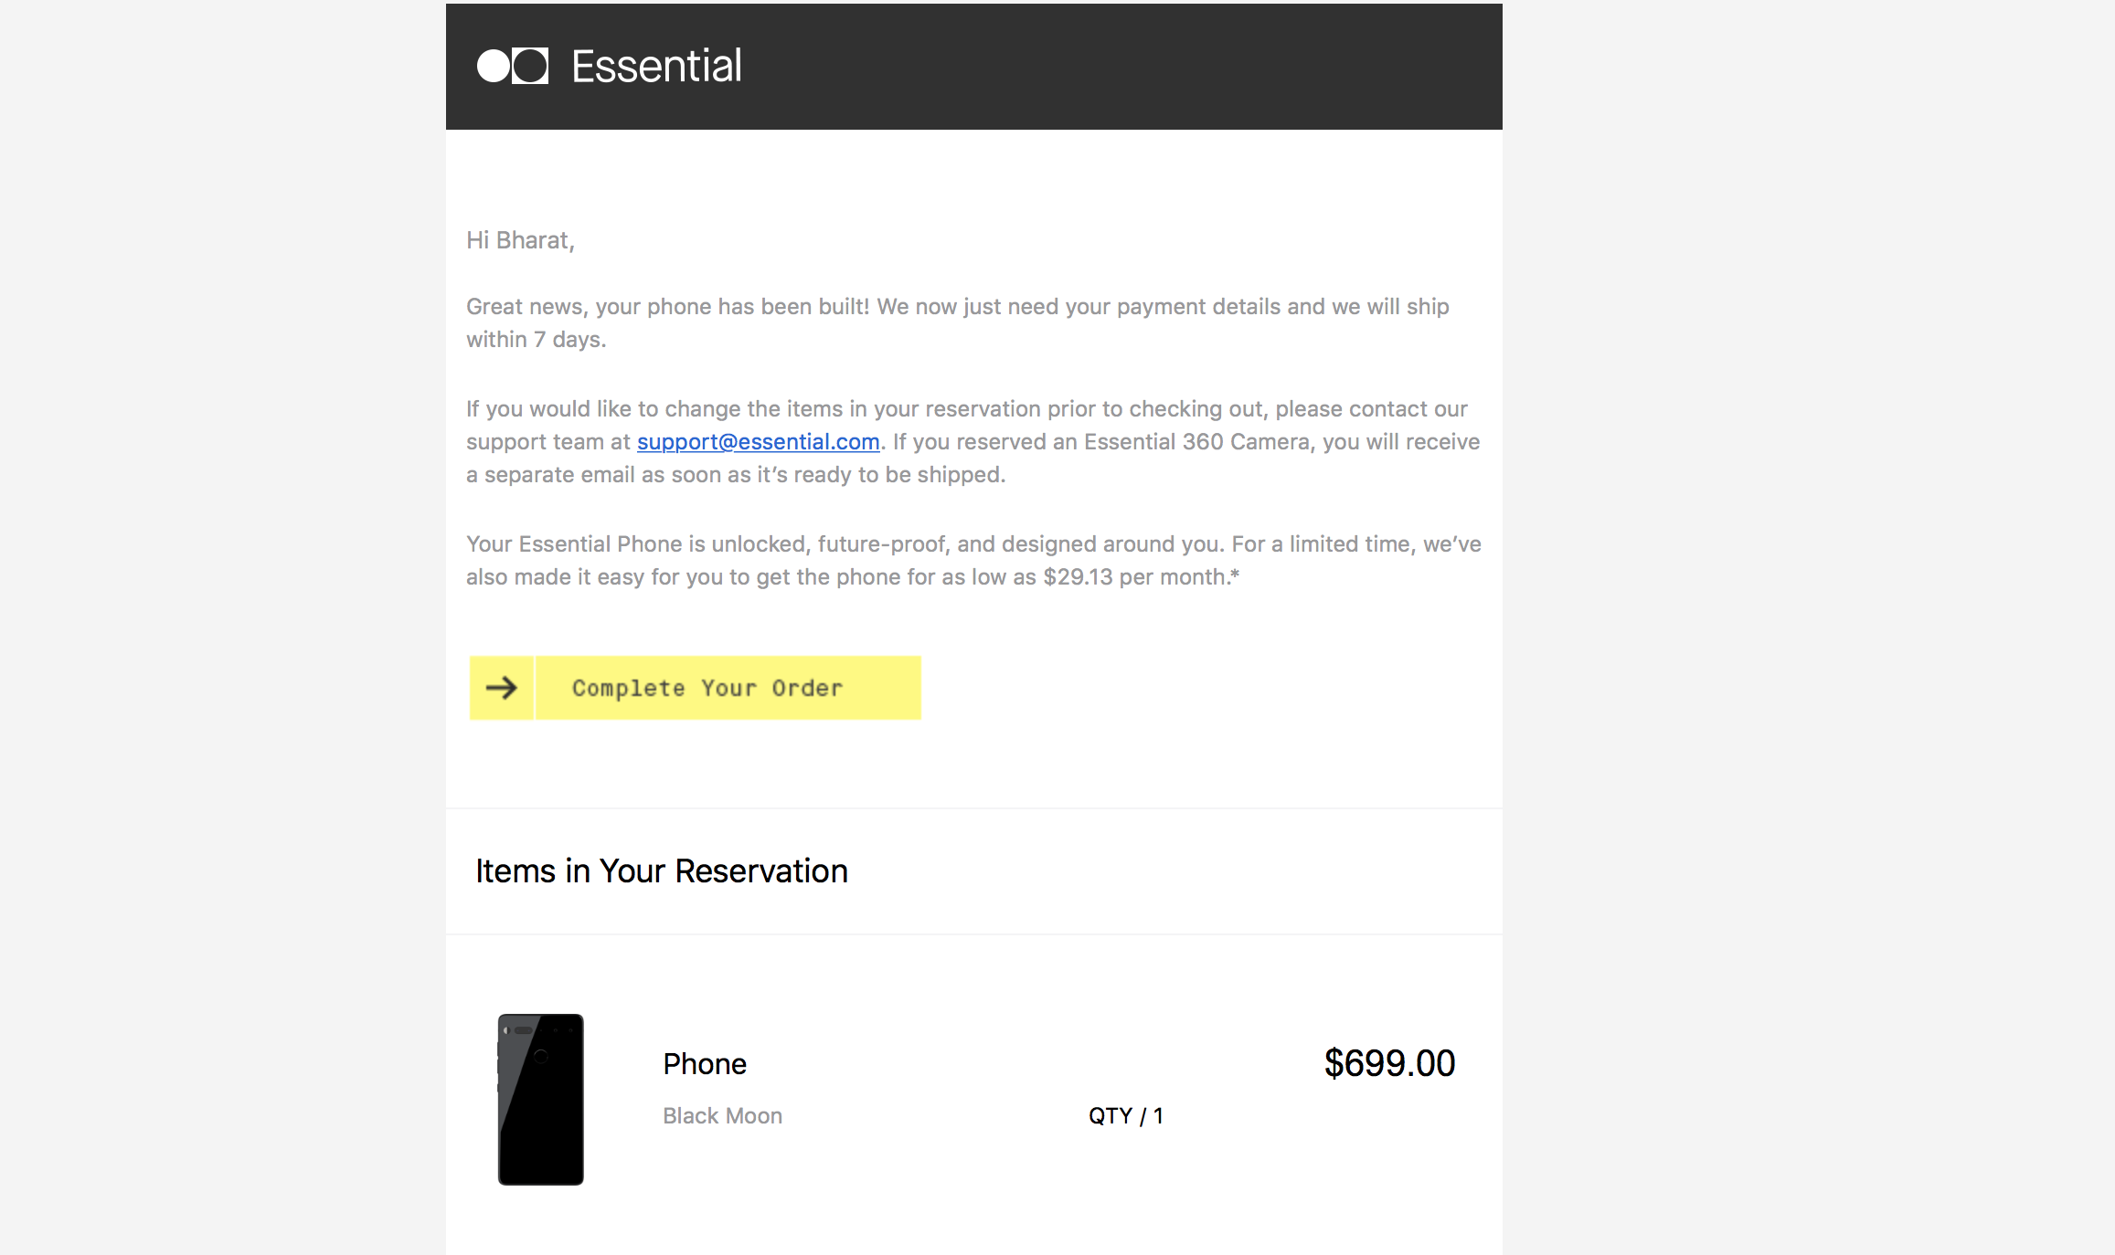Select the "Phone" product name
The height and width of the screenshot is (1255, 2115).
pyautogui.click(x=705, y=1064)
